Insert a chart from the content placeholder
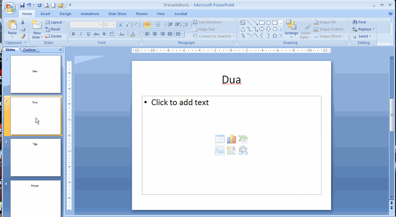The width and height of the screenshot is (396, 217). point(231,139)
